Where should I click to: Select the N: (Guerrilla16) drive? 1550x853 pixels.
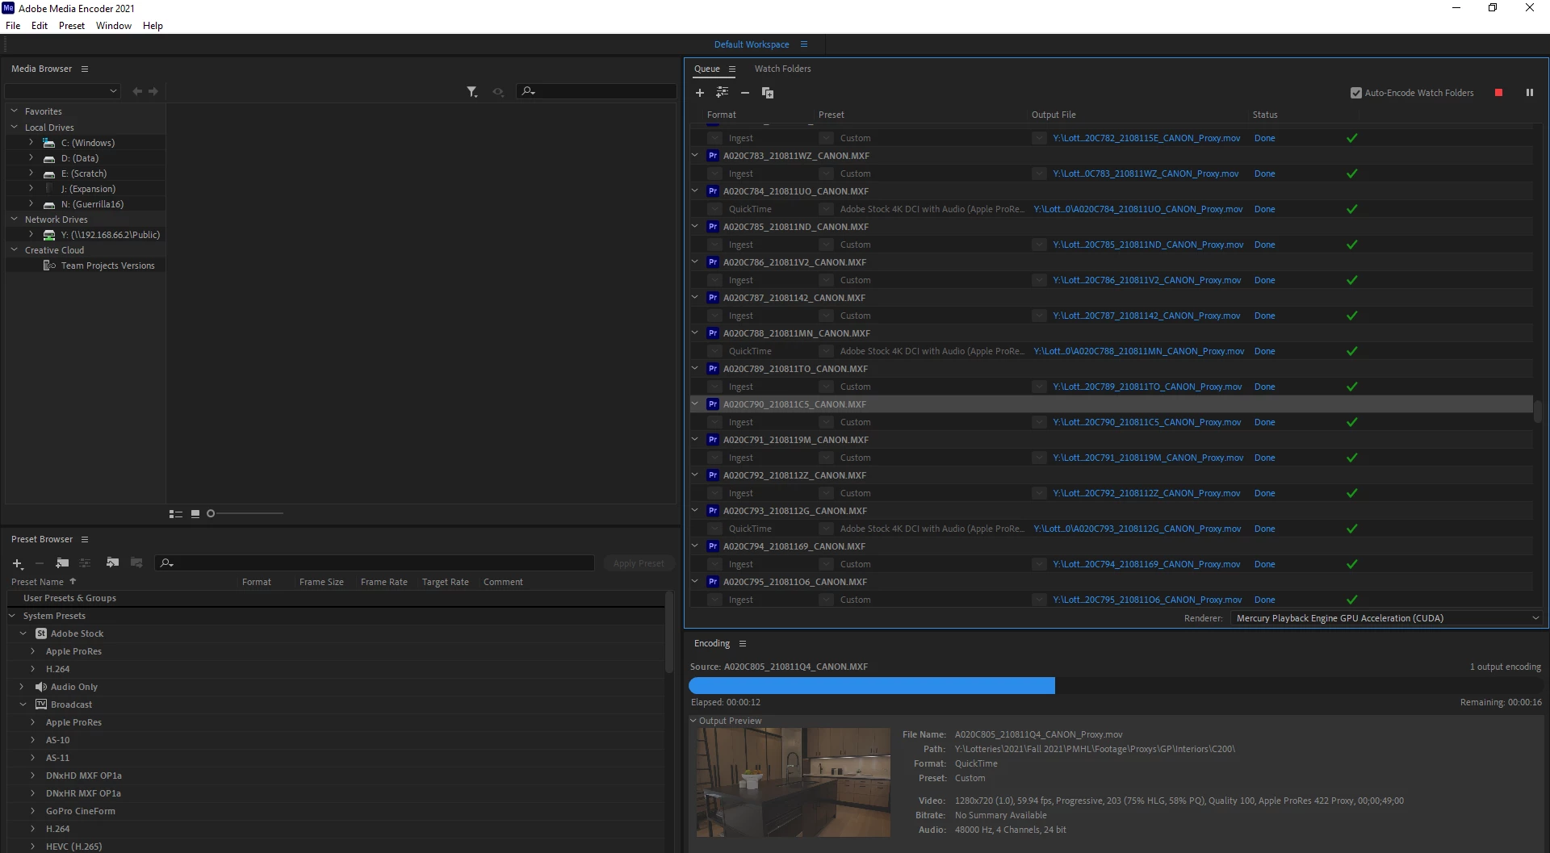point(92,205)
